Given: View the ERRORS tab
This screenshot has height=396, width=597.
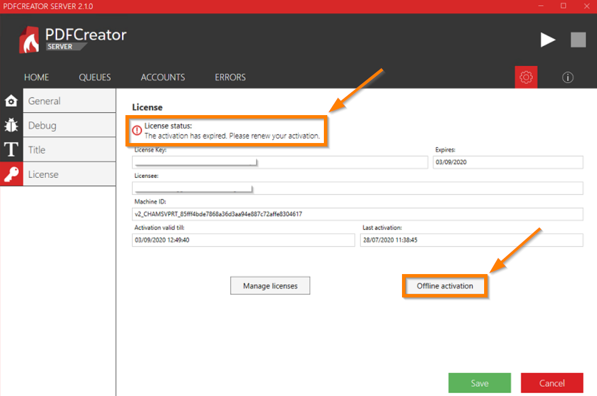Looking at the screenshot, I should tap(230, 77).
